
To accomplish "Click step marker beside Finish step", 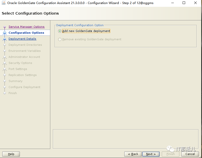I will tap(5, 93).
